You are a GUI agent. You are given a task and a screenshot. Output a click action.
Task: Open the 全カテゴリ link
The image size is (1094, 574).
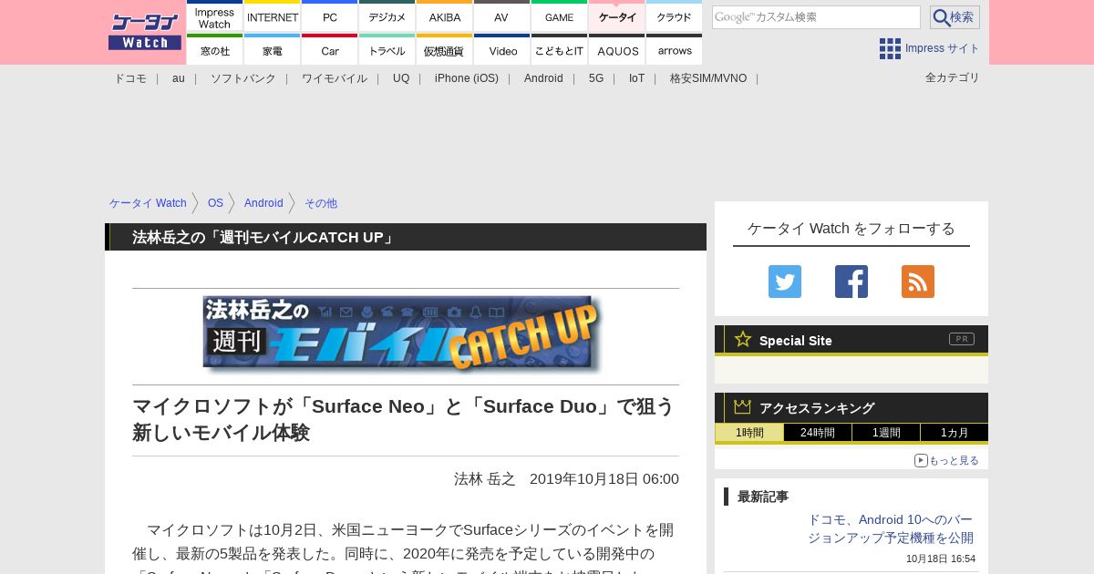tap(953, 77)
